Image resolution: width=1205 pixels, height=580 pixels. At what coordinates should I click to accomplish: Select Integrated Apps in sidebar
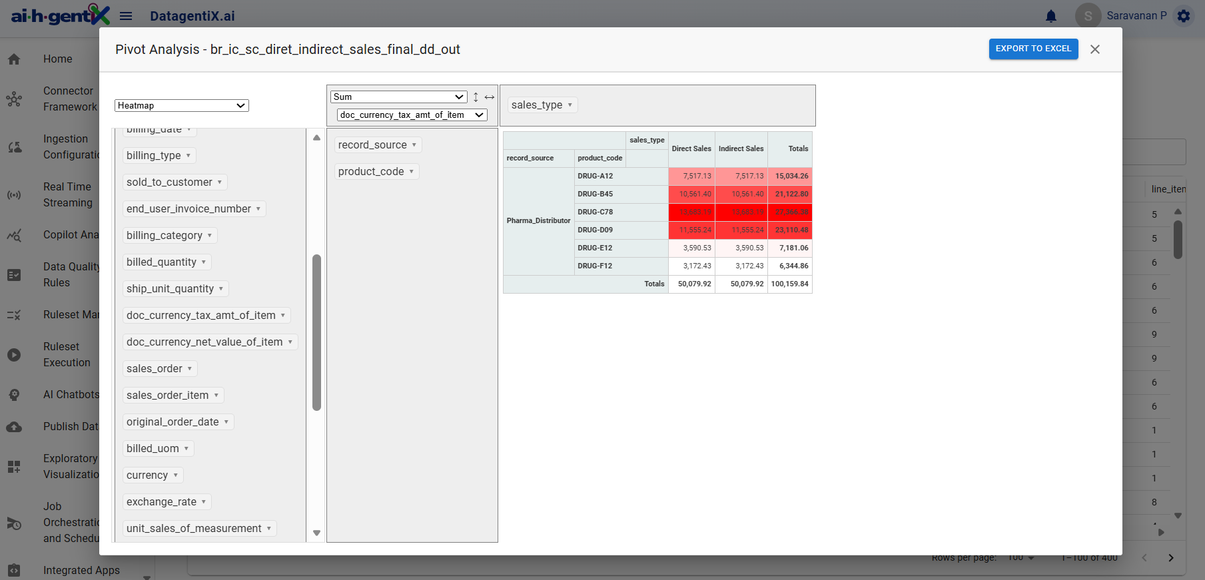tap(81, 570)
